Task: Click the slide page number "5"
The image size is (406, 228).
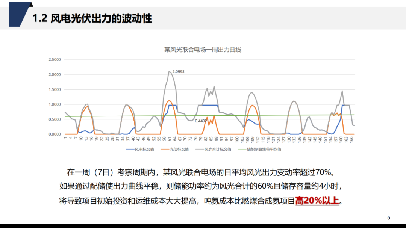Action: pos(388,217)
